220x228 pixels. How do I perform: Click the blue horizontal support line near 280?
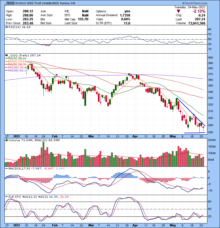click(x=195, y=133)
